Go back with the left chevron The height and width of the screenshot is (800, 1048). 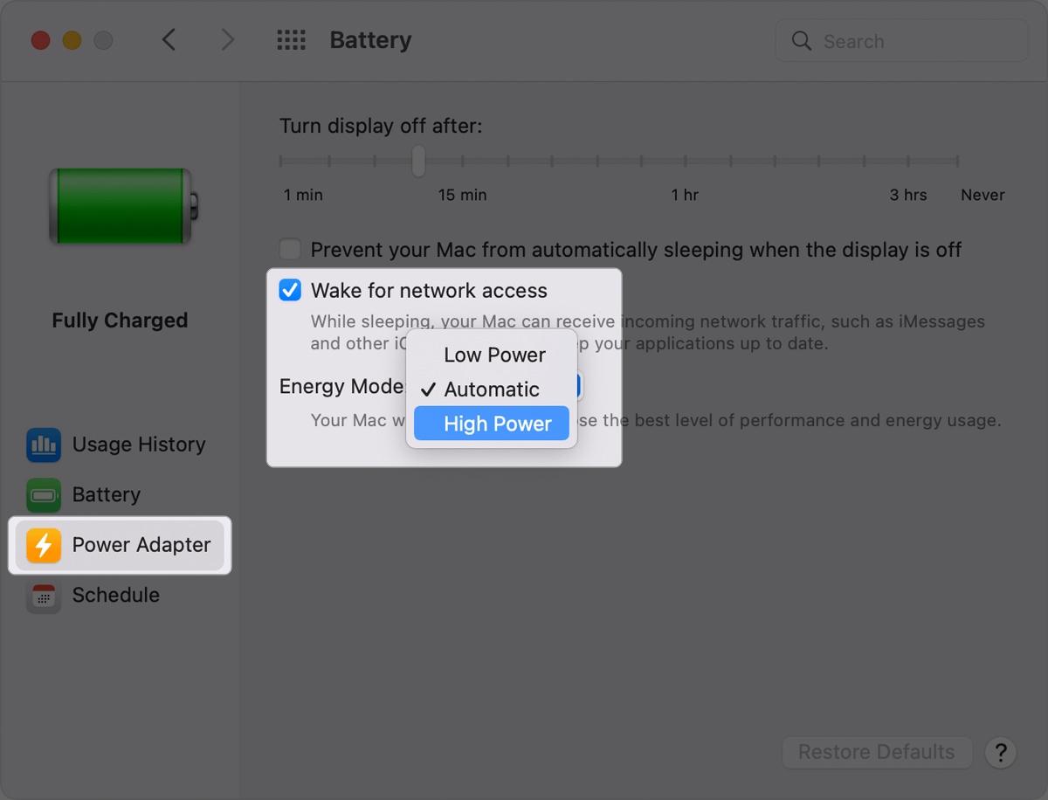[169, 40]
